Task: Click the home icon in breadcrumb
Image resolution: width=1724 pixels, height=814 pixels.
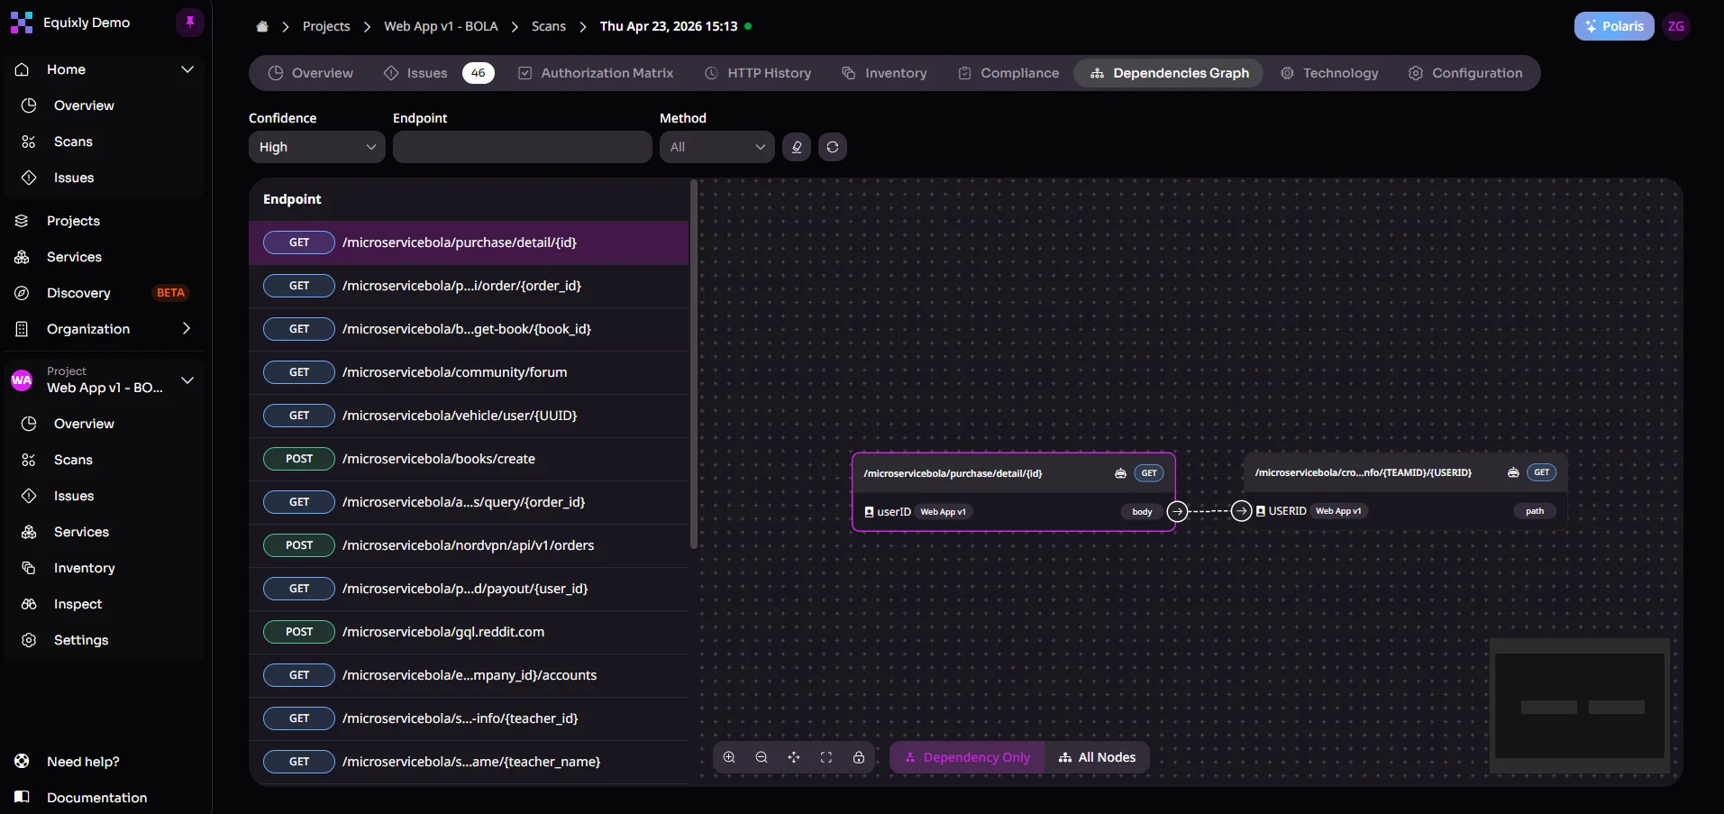Action: (262, 26)
